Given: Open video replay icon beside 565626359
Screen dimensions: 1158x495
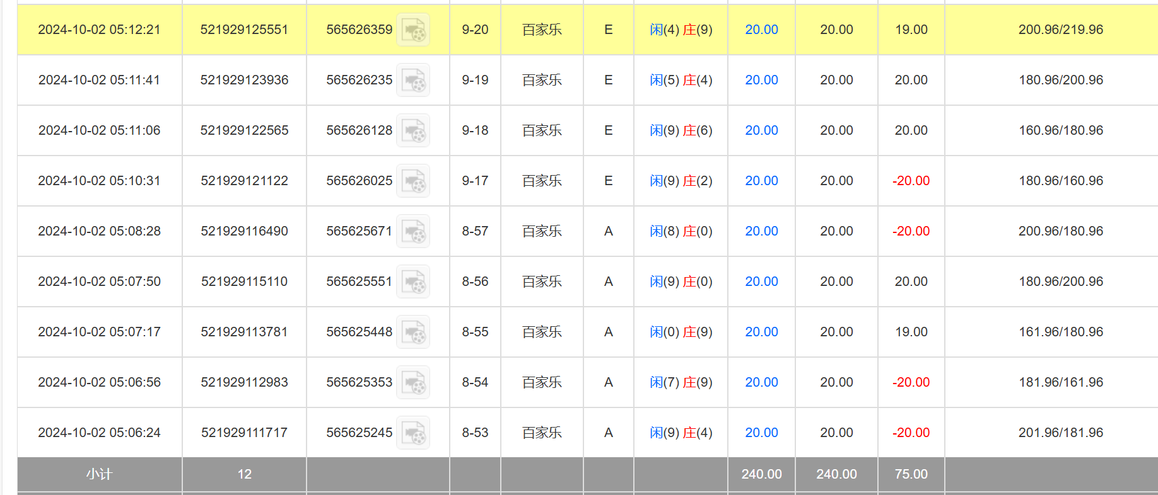Looking at the screenshot, I should pos(413,30).
